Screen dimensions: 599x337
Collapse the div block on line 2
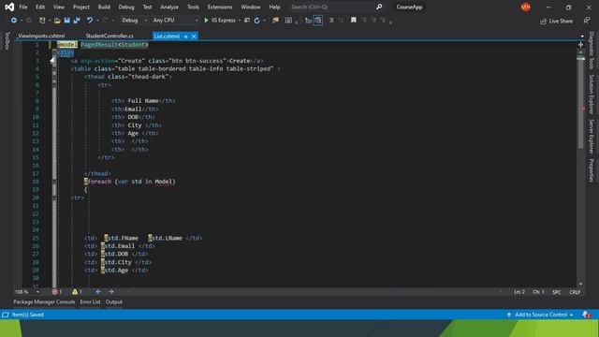pyautogui.click(x=54, y=52)
